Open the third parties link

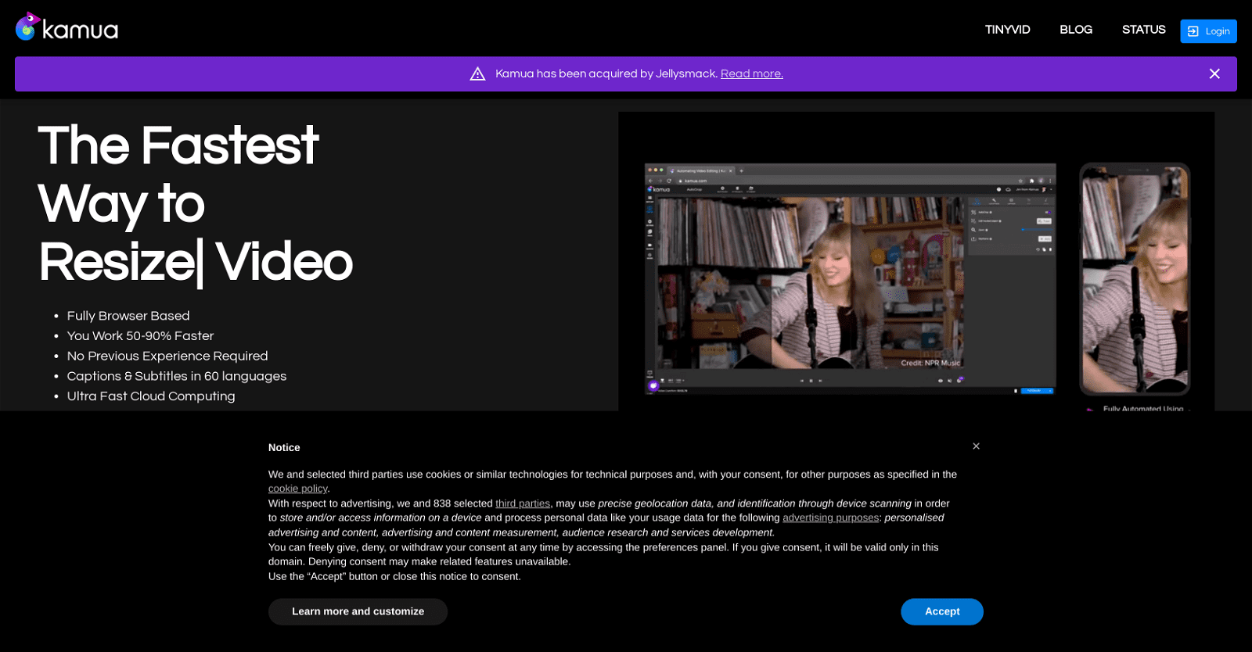522,503
